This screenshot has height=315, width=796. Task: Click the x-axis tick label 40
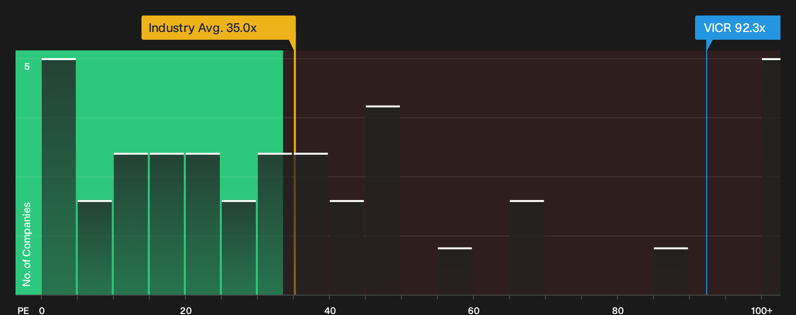(x=330, y=311)
